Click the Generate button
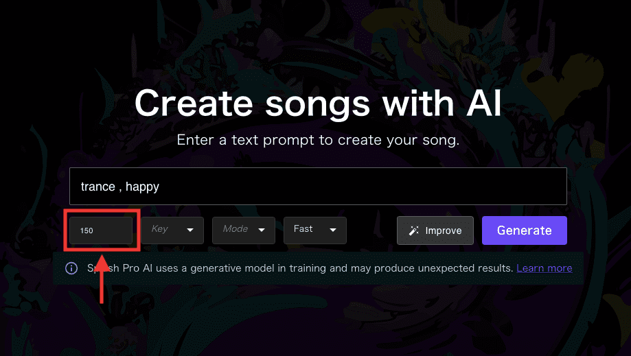 click(525, 230)
